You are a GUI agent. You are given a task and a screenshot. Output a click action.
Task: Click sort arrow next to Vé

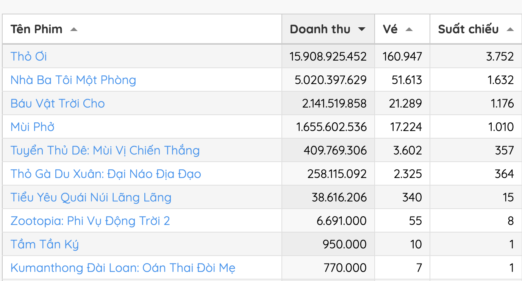409,30
